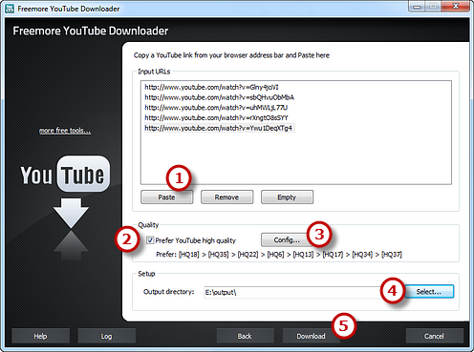
Task: Close the Freemore YouTube Downloader window
Action: click(456, 7)
